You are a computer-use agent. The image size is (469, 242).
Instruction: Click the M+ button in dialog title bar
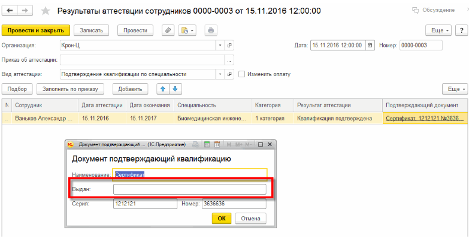coord(238,144)
